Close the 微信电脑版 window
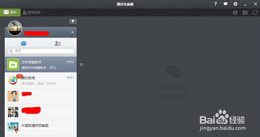 pyautogui.click(x=256, y=4)
